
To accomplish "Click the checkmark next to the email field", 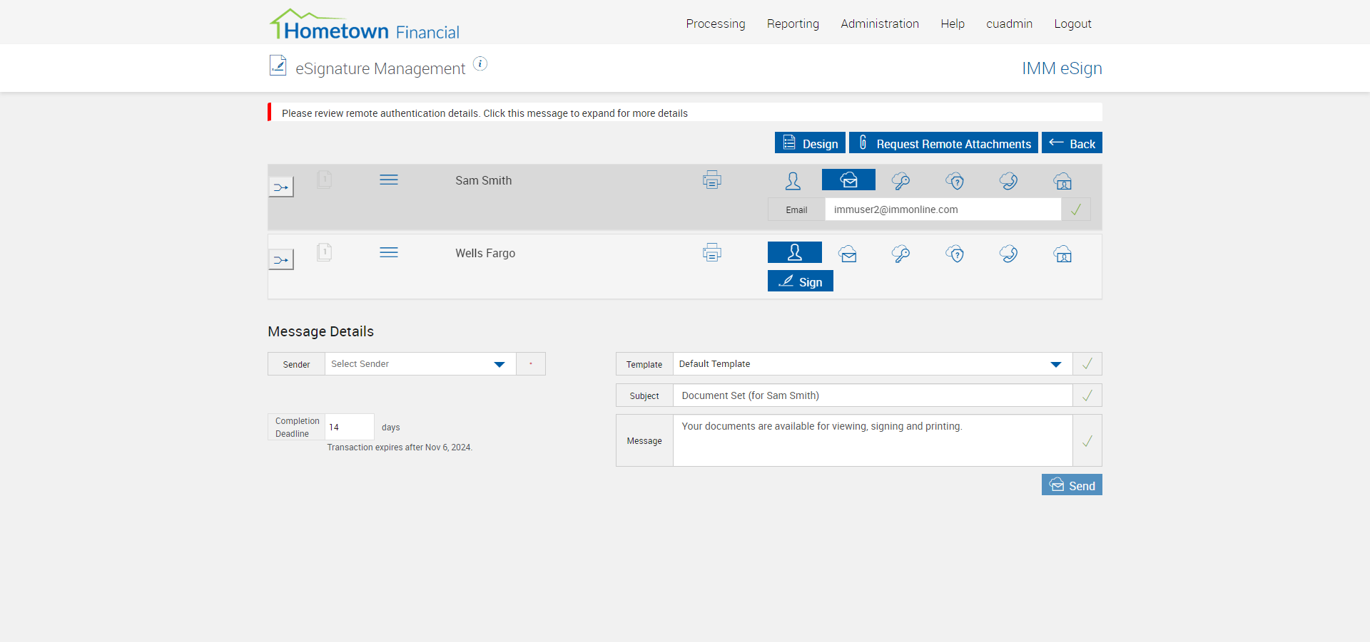I will point(1076,209).
